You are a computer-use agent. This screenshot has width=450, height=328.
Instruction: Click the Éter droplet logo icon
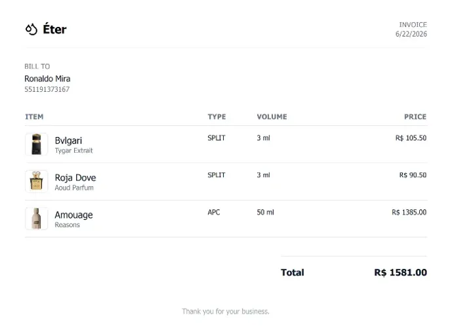(x=31, y=30)
